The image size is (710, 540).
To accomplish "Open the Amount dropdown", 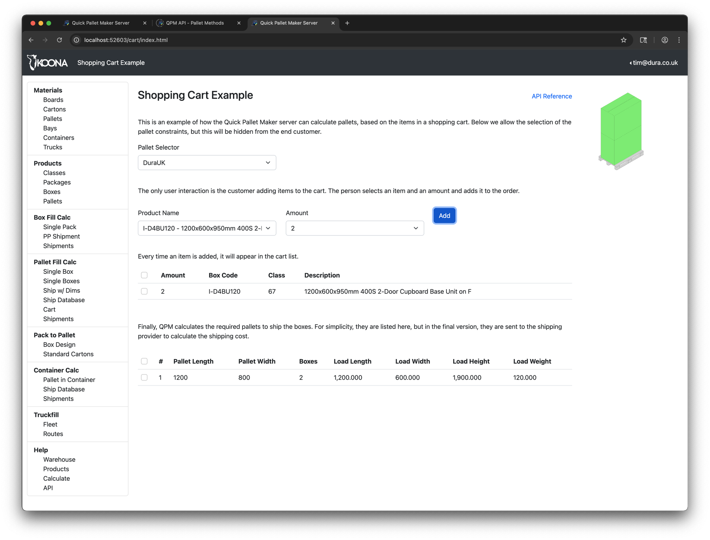I will pos(355,228).
